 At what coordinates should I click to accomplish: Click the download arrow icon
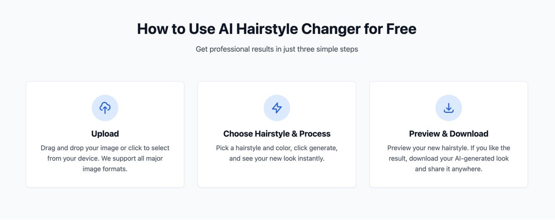pos(448,108)
